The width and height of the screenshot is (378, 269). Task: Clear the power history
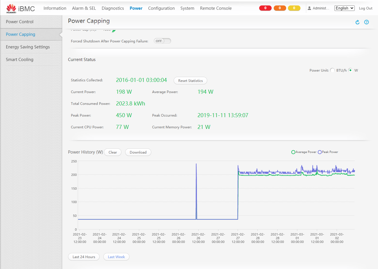coord(113,152)
